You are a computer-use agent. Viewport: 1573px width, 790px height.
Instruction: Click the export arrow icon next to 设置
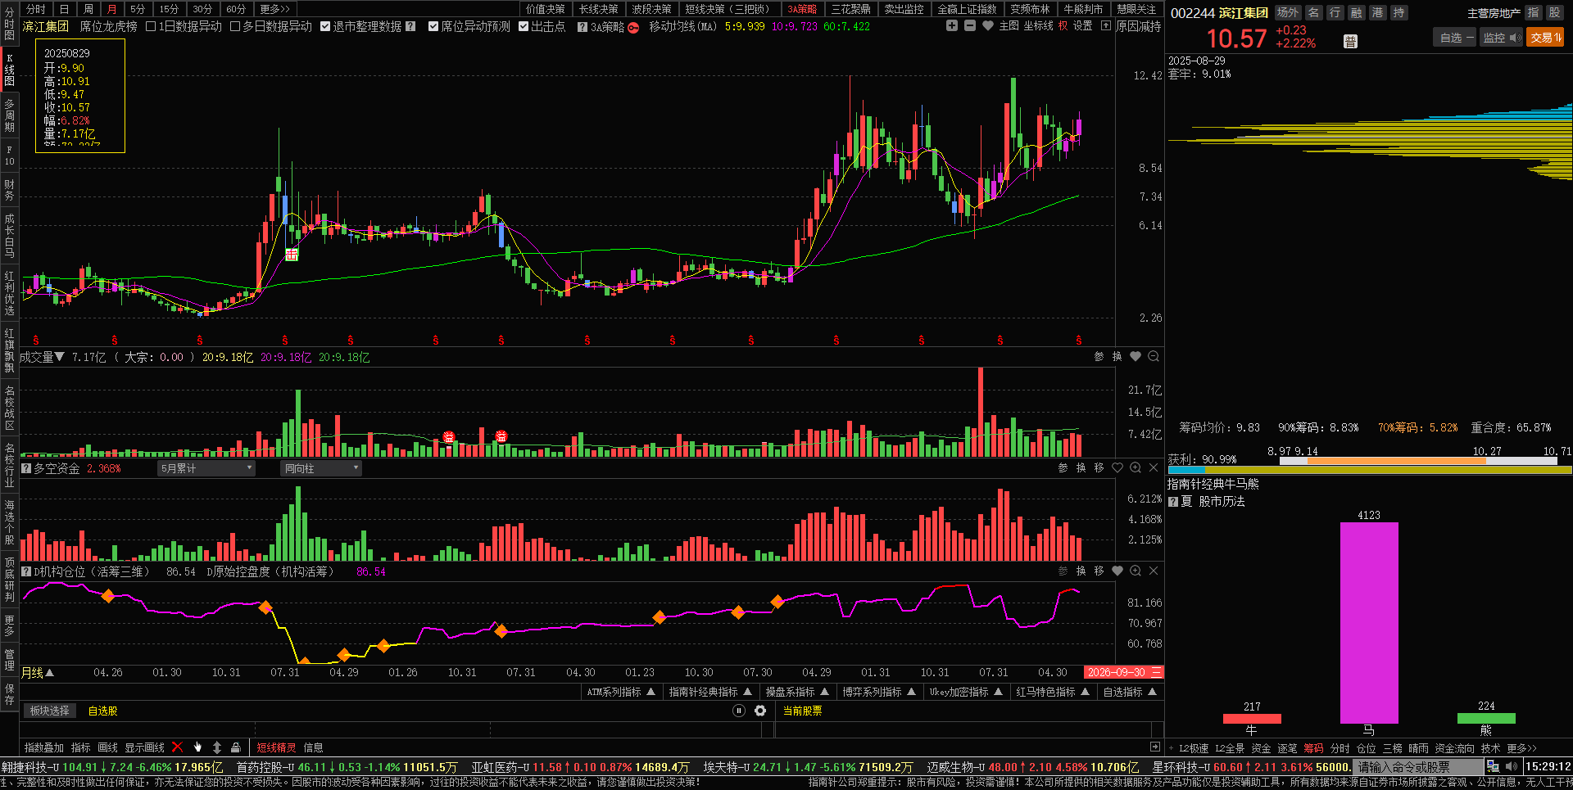[x=1106, y=26]
